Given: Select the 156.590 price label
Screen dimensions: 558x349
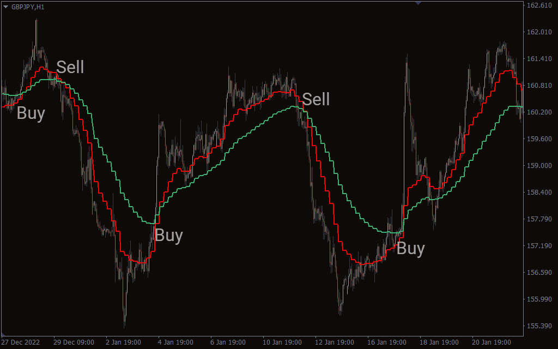Looking at the screenshot, I should [x=539, y=273].
